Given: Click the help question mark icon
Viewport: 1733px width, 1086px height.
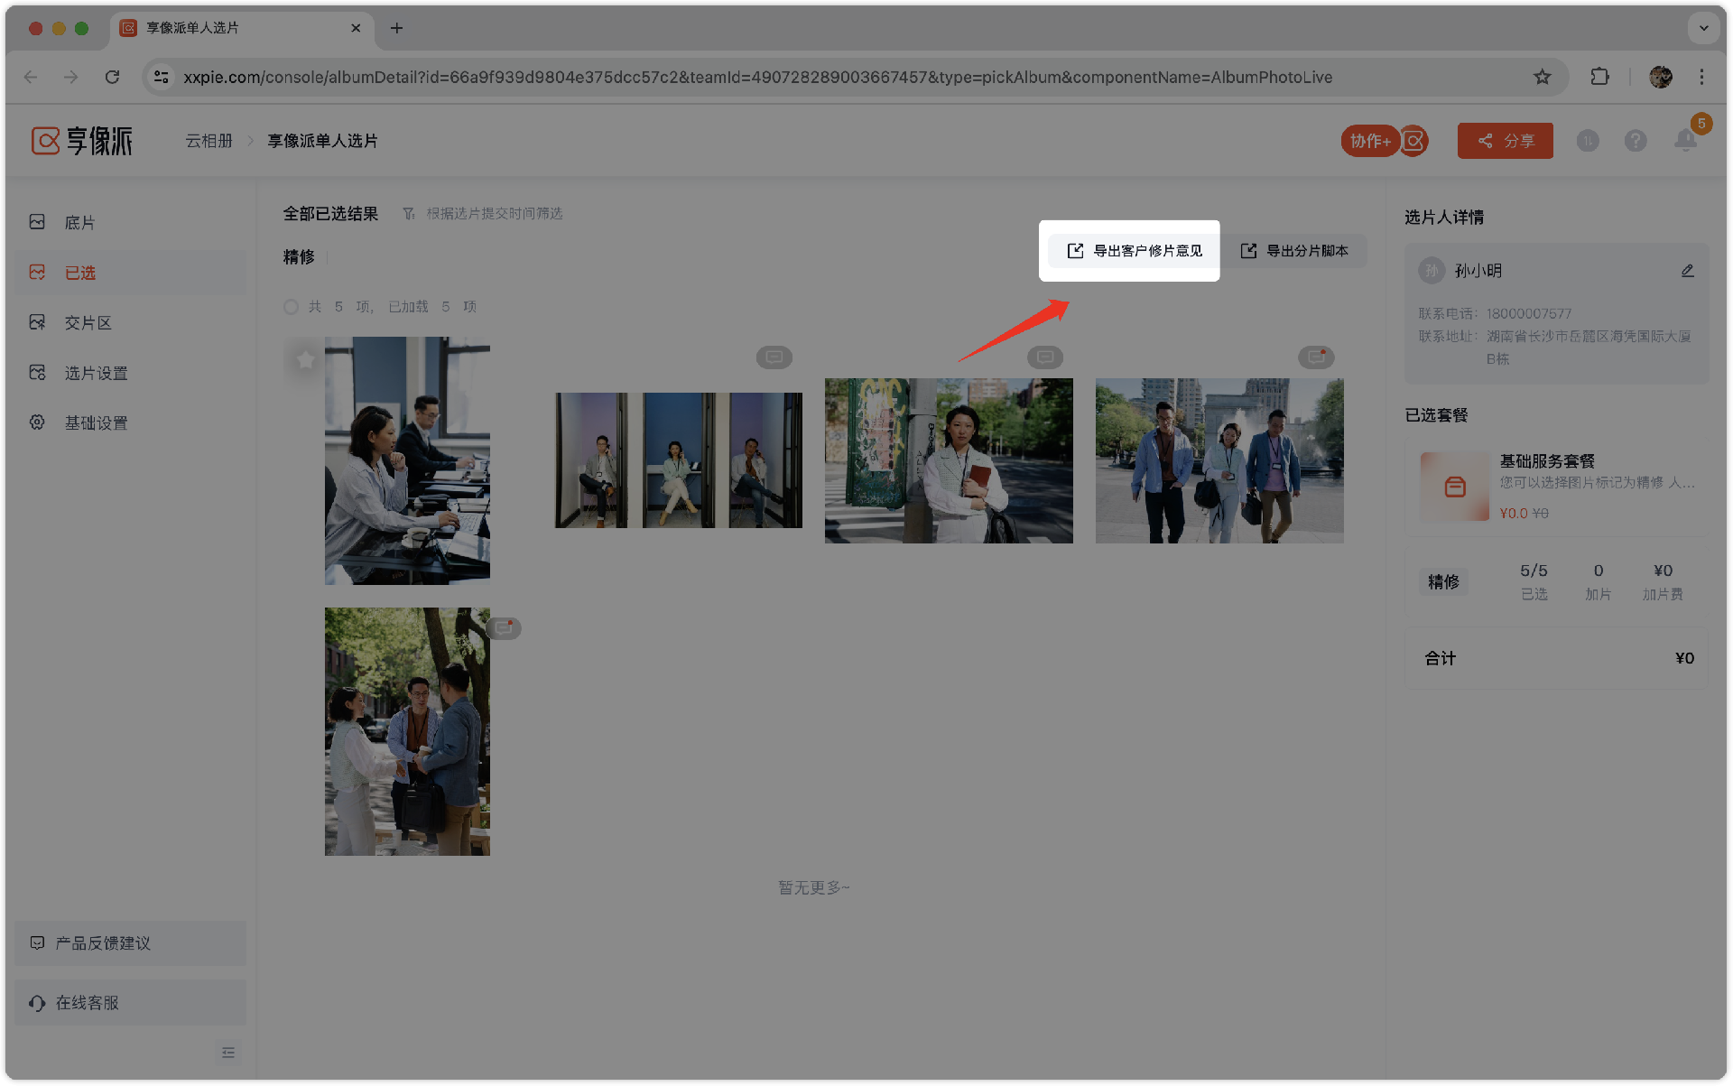Looking at the screenshot, I should click(1635, 141).
